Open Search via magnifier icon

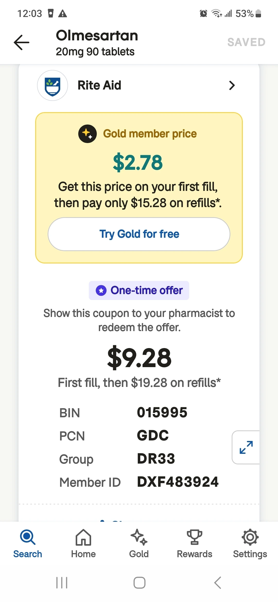click(28, 537)
